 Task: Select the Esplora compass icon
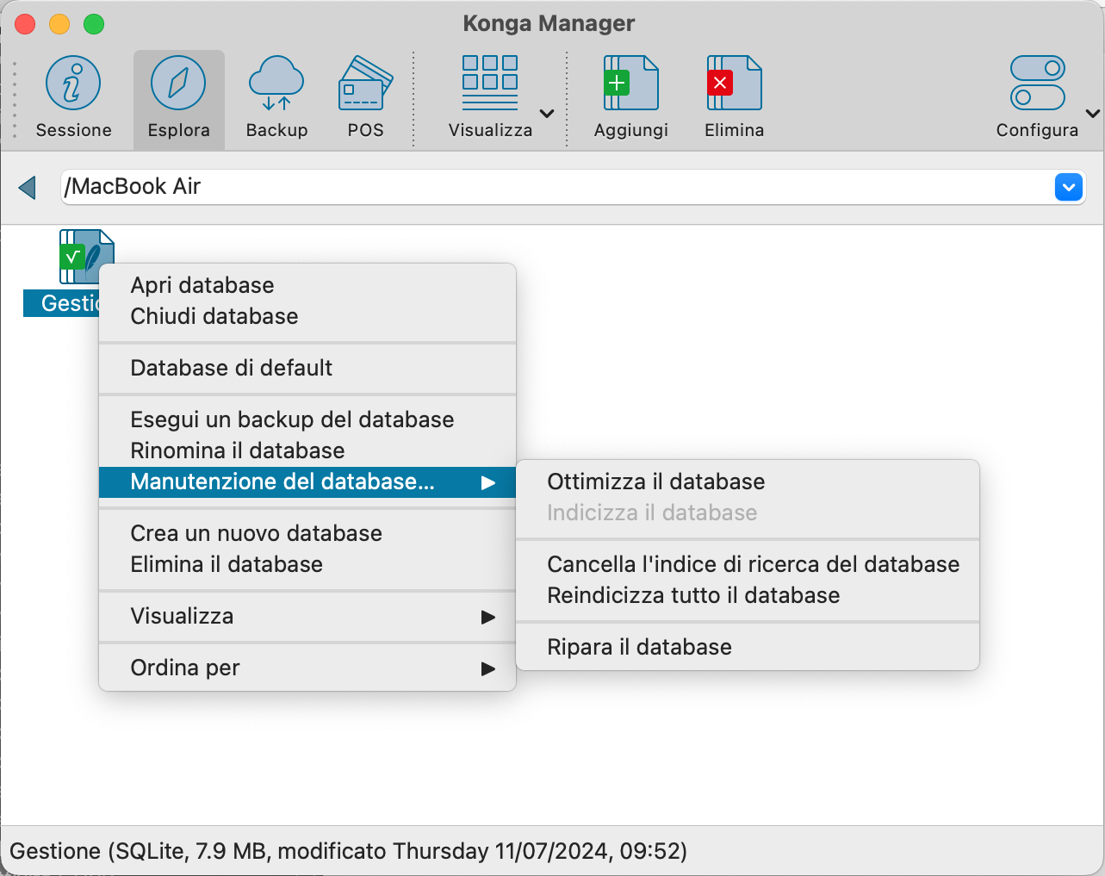coord(178,84)
